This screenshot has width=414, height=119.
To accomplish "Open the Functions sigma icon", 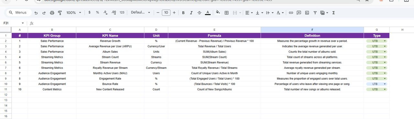I will [333, 13].
